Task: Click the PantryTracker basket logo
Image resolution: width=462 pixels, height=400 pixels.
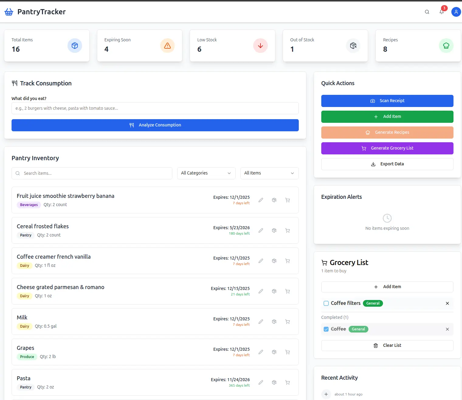Action: point(9,12)
